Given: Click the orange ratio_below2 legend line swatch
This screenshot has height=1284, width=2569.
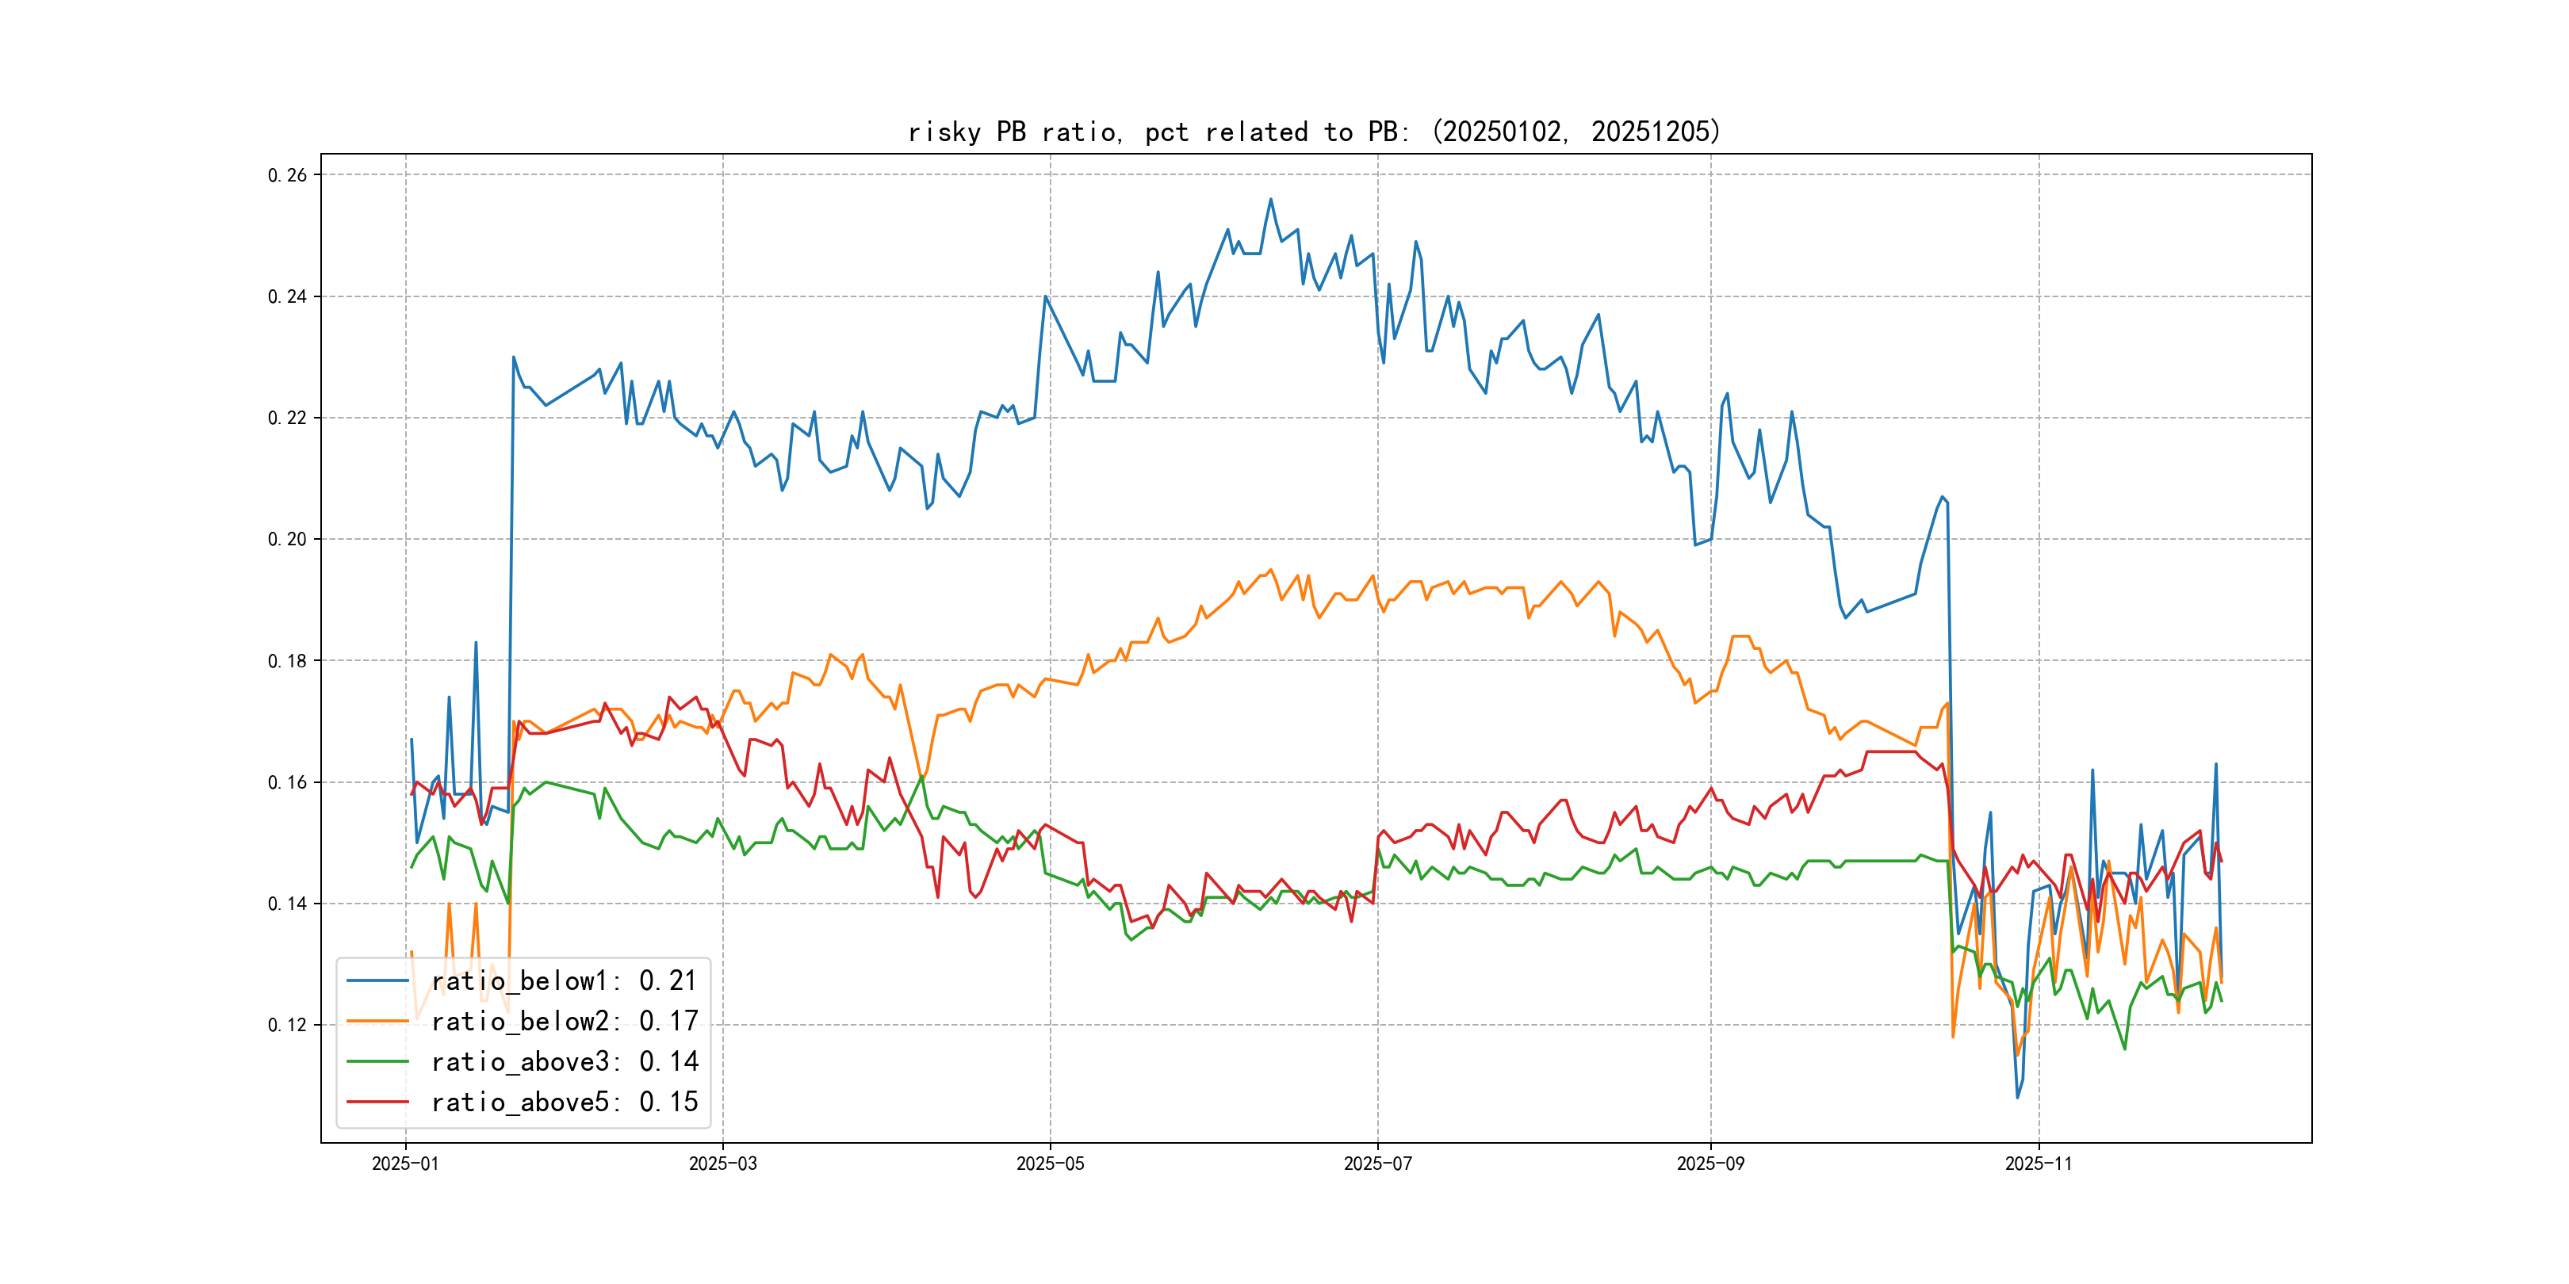Looking at the screenshot, I should tap(377, 1021).
